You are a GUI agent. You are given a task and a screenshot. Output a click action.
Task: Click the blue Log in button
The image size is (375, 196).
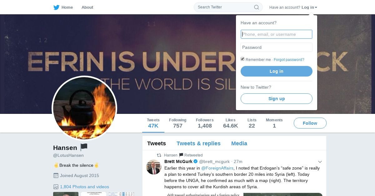(x=277, y=71)
